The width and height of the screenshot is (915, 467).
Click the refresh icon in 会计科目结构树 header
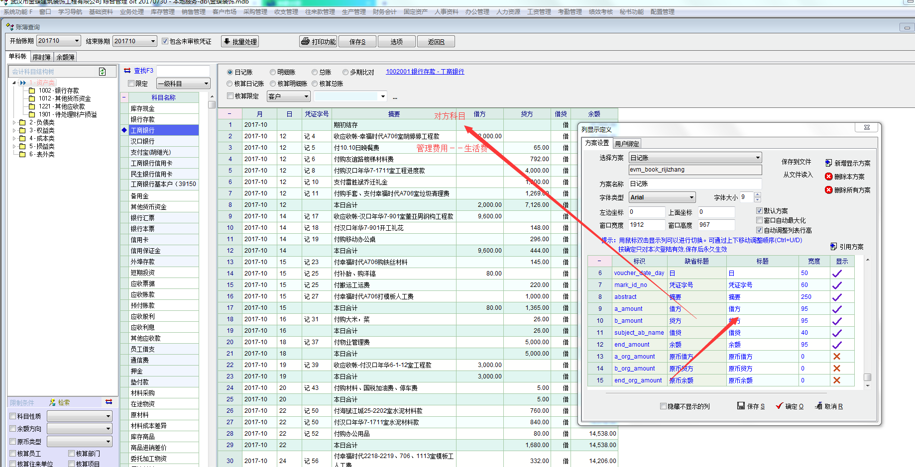[103, 72]
